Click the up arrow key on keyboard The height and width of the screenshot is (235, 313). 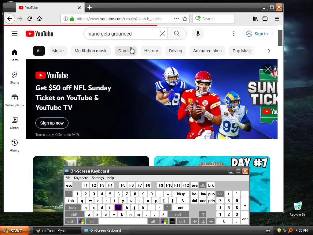pos(203,214)
